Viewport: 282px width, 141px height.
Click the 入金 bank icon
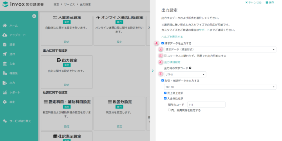tap(5, 64)
